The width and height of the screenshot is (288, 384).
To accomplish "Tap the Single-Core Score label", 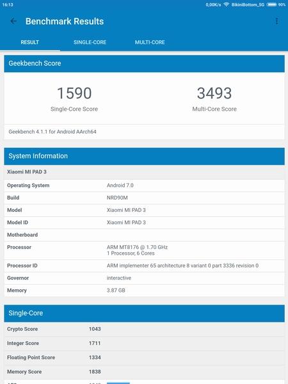I will (74, 109).
